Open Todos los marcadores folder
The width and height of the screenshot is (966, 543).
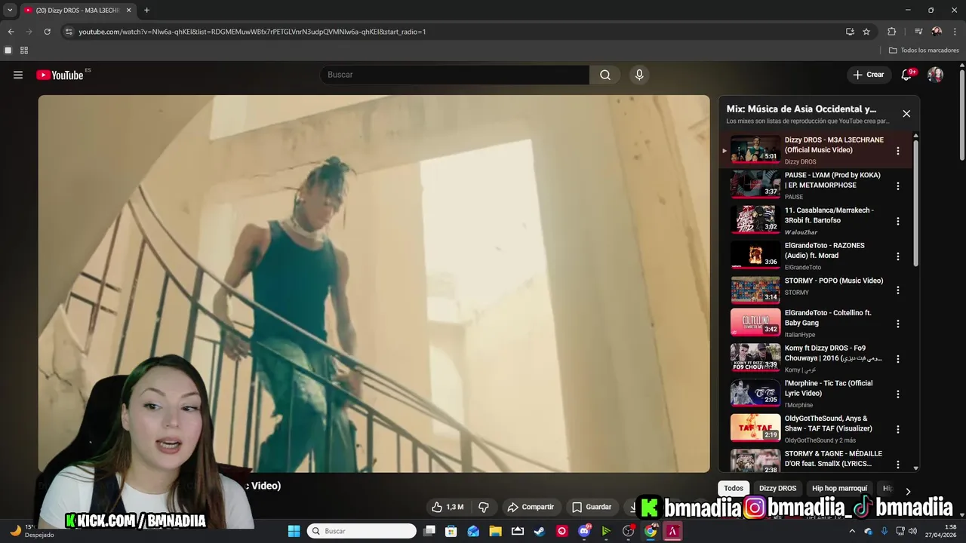pyautogui.click(x=924, y=51)
